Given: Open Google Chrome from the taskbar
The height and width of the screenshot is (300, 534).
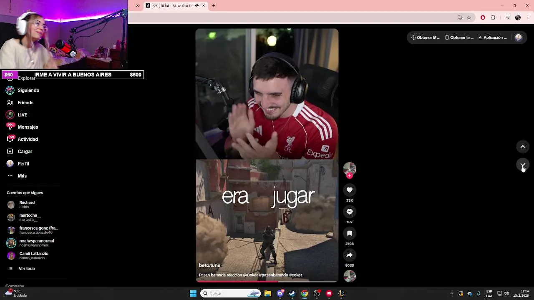Looking at the screenshot, I should point(305,293).
